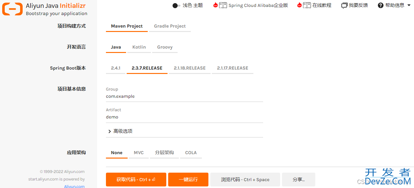Select 分层架构 application architecture

click(164, 153)
